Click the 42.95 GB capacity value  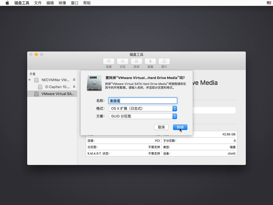(229, 135)
